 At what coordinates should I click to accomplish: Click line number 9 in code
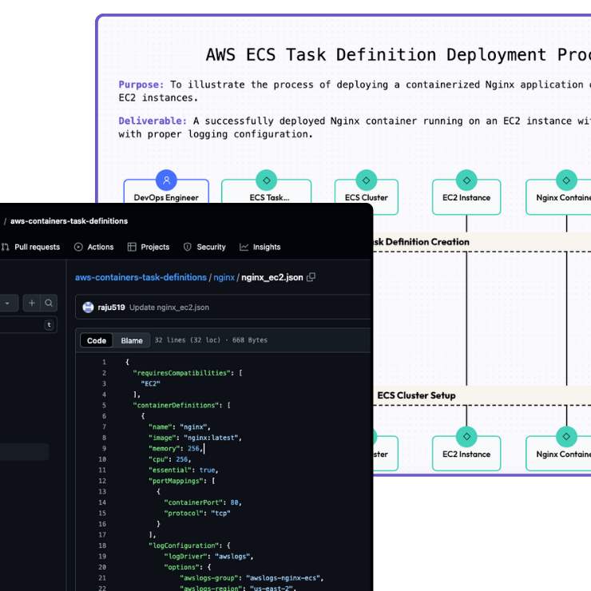pos(104,449)
